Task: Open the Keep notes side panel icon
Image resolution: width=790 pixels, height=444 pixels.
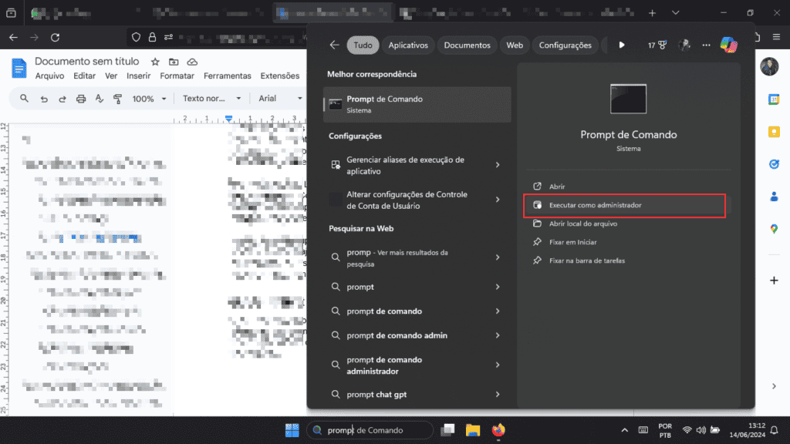Action: [x=774, y=132]
